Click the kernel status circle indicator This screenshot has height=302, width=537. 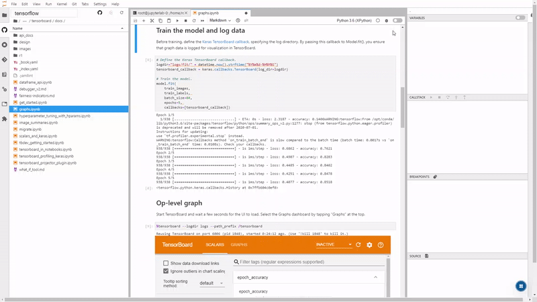(378, 21)
